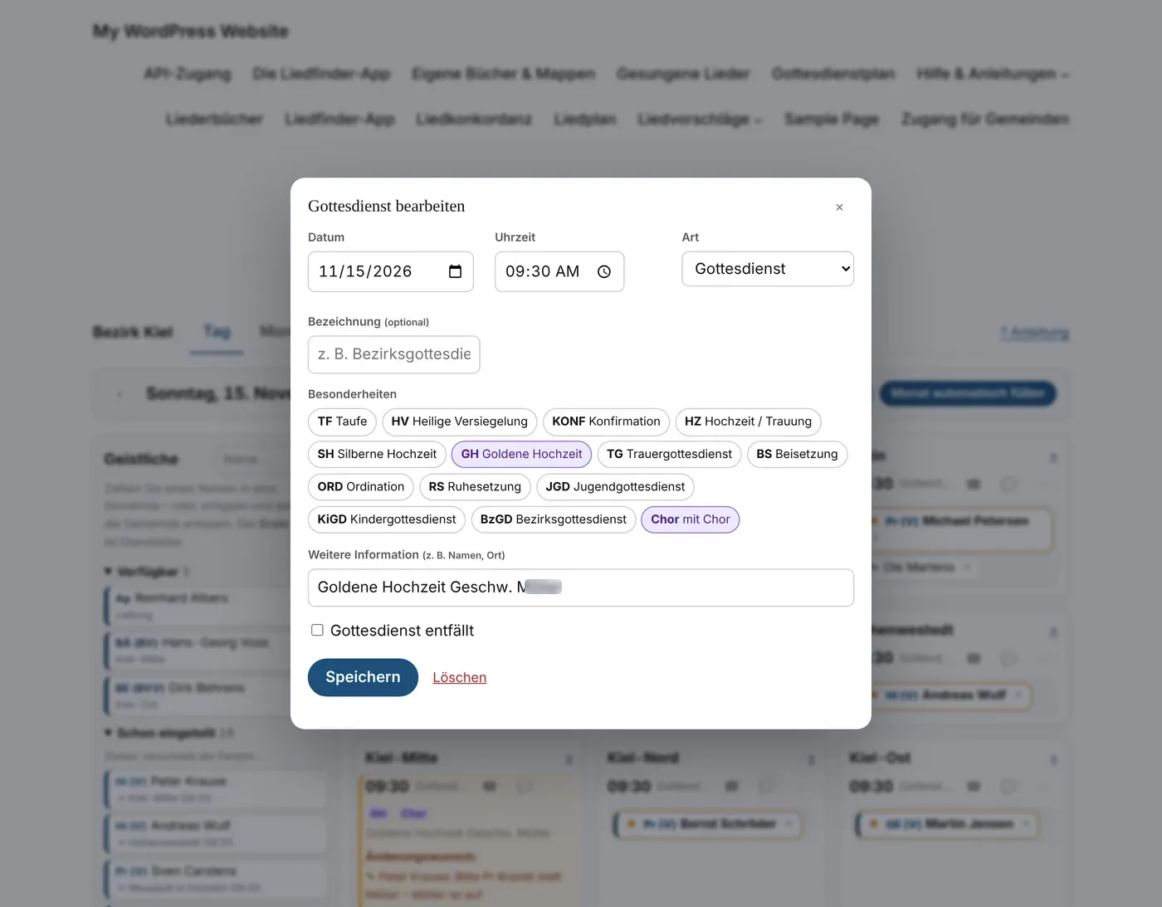
Task: Click the time value 09:30 AM
Action: point(543,271)
